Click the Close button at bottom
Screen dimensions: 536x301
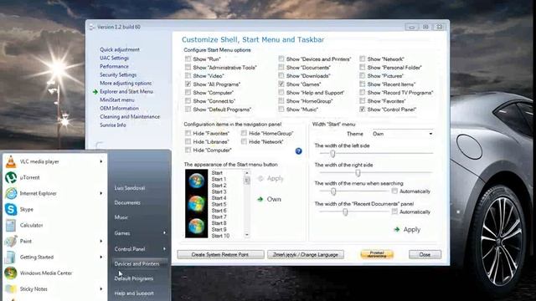[x=425, y=254]
